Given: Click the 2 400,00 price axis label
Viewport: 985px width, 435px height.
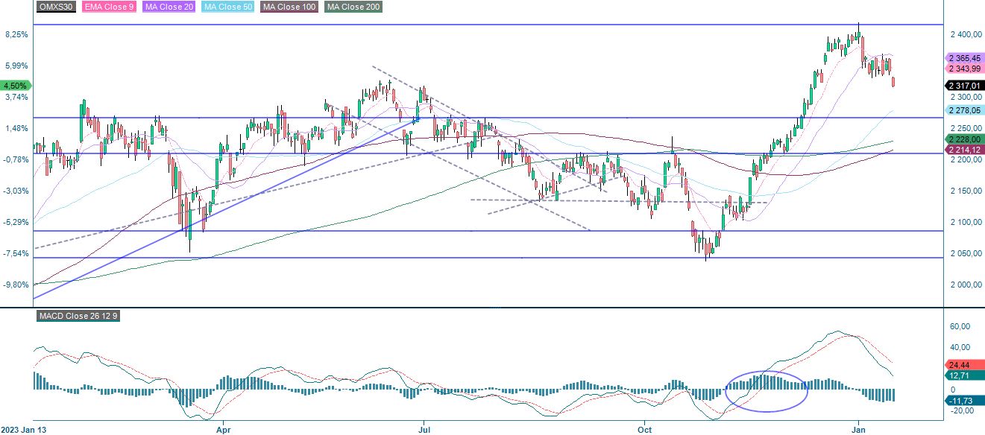Looking at the screenshot, I should 968,34.
